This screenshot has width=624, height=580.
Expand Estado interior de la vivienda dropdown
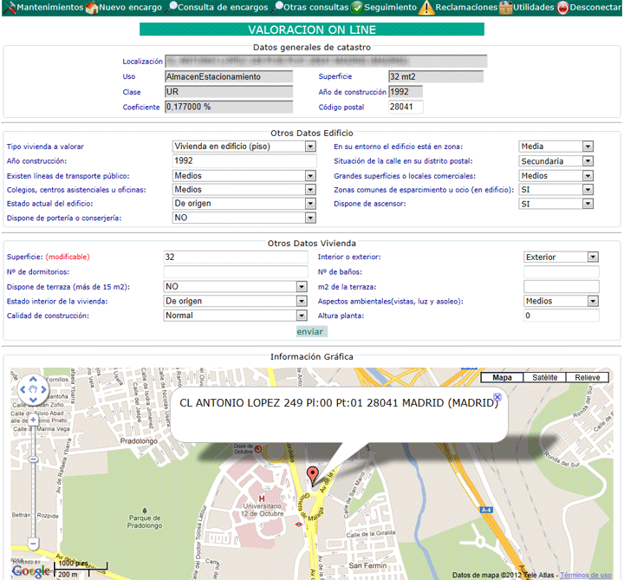[x=302, y=302]
